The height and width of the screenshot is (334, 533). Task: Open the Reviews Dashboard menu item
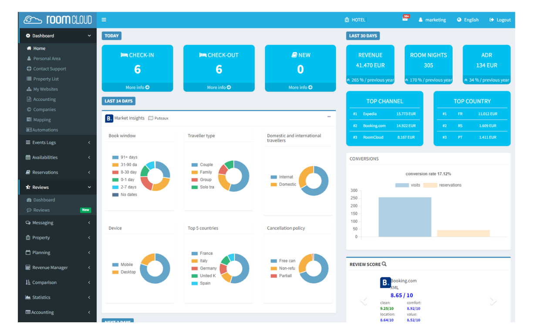tap(43, 200)
